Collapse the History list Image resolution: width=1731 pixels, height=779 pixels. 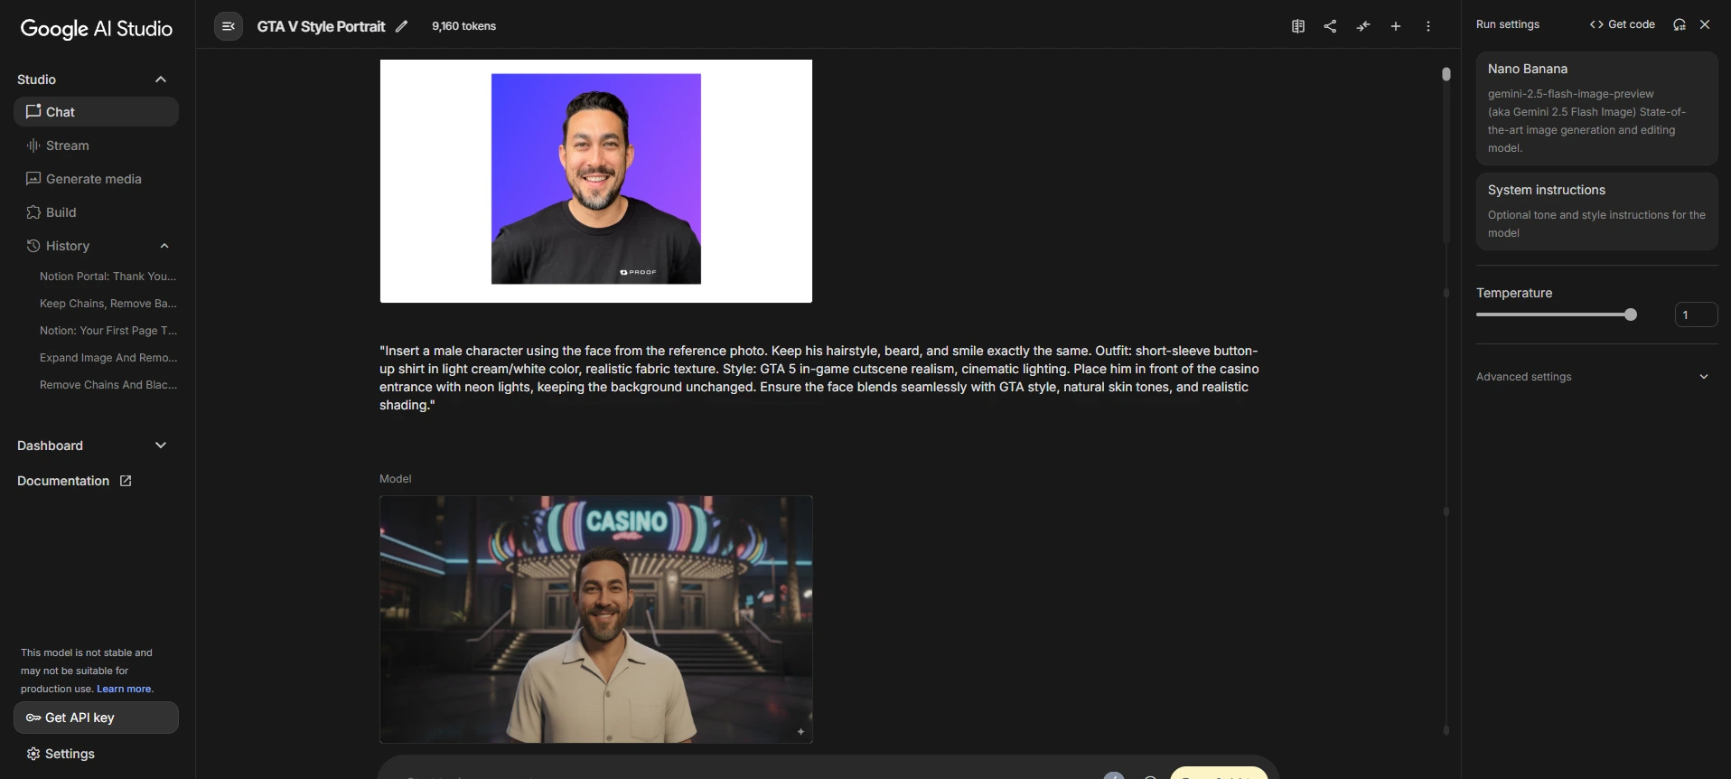pyautogui.click(x=164, y=246)
